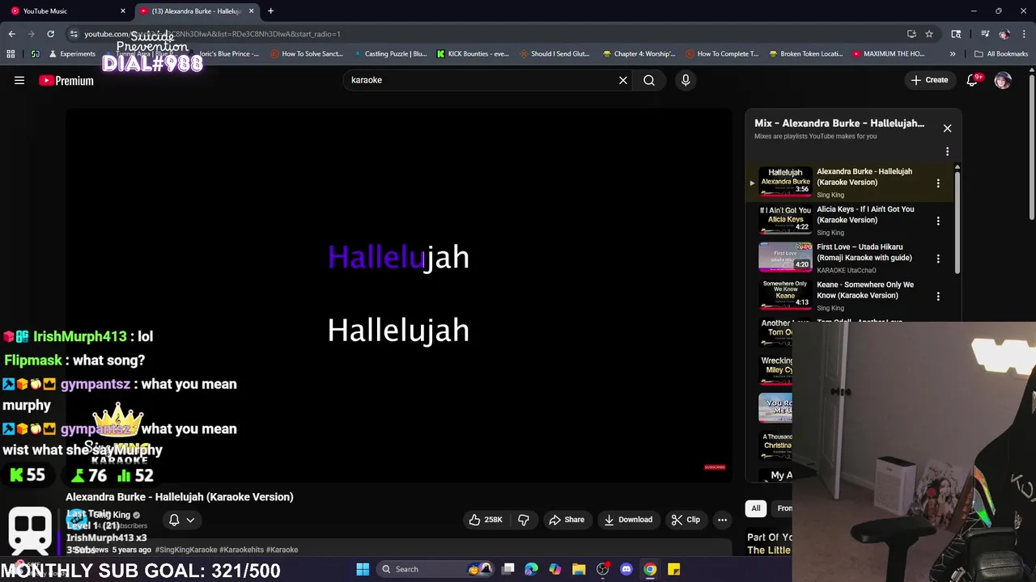Open OBS Studio from taskbar
The height and width of the screenshot is (582, 1036).
click(x=602, y=569)
